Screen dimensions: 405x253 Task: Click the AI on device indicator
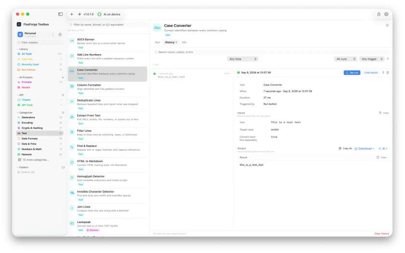pos(109,14)
